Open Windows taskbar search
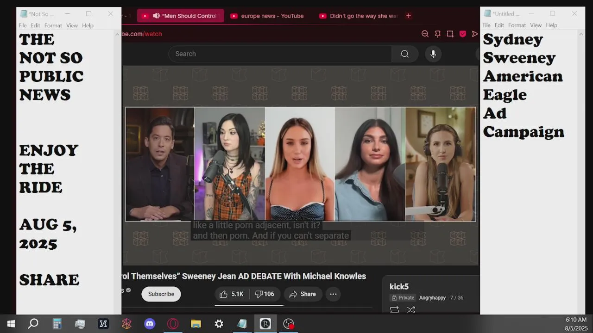 [33, 324]
